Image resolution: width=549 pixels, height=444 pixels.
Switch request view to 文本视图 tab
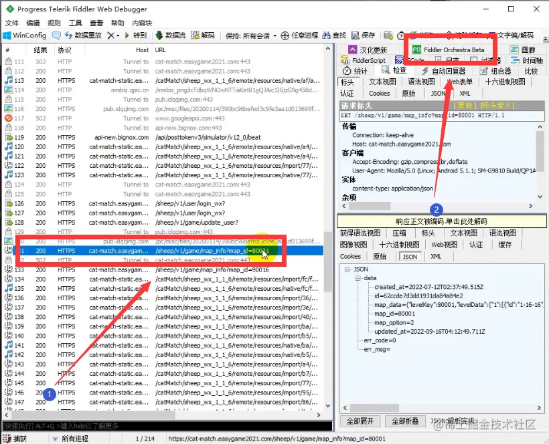[382, 82]
